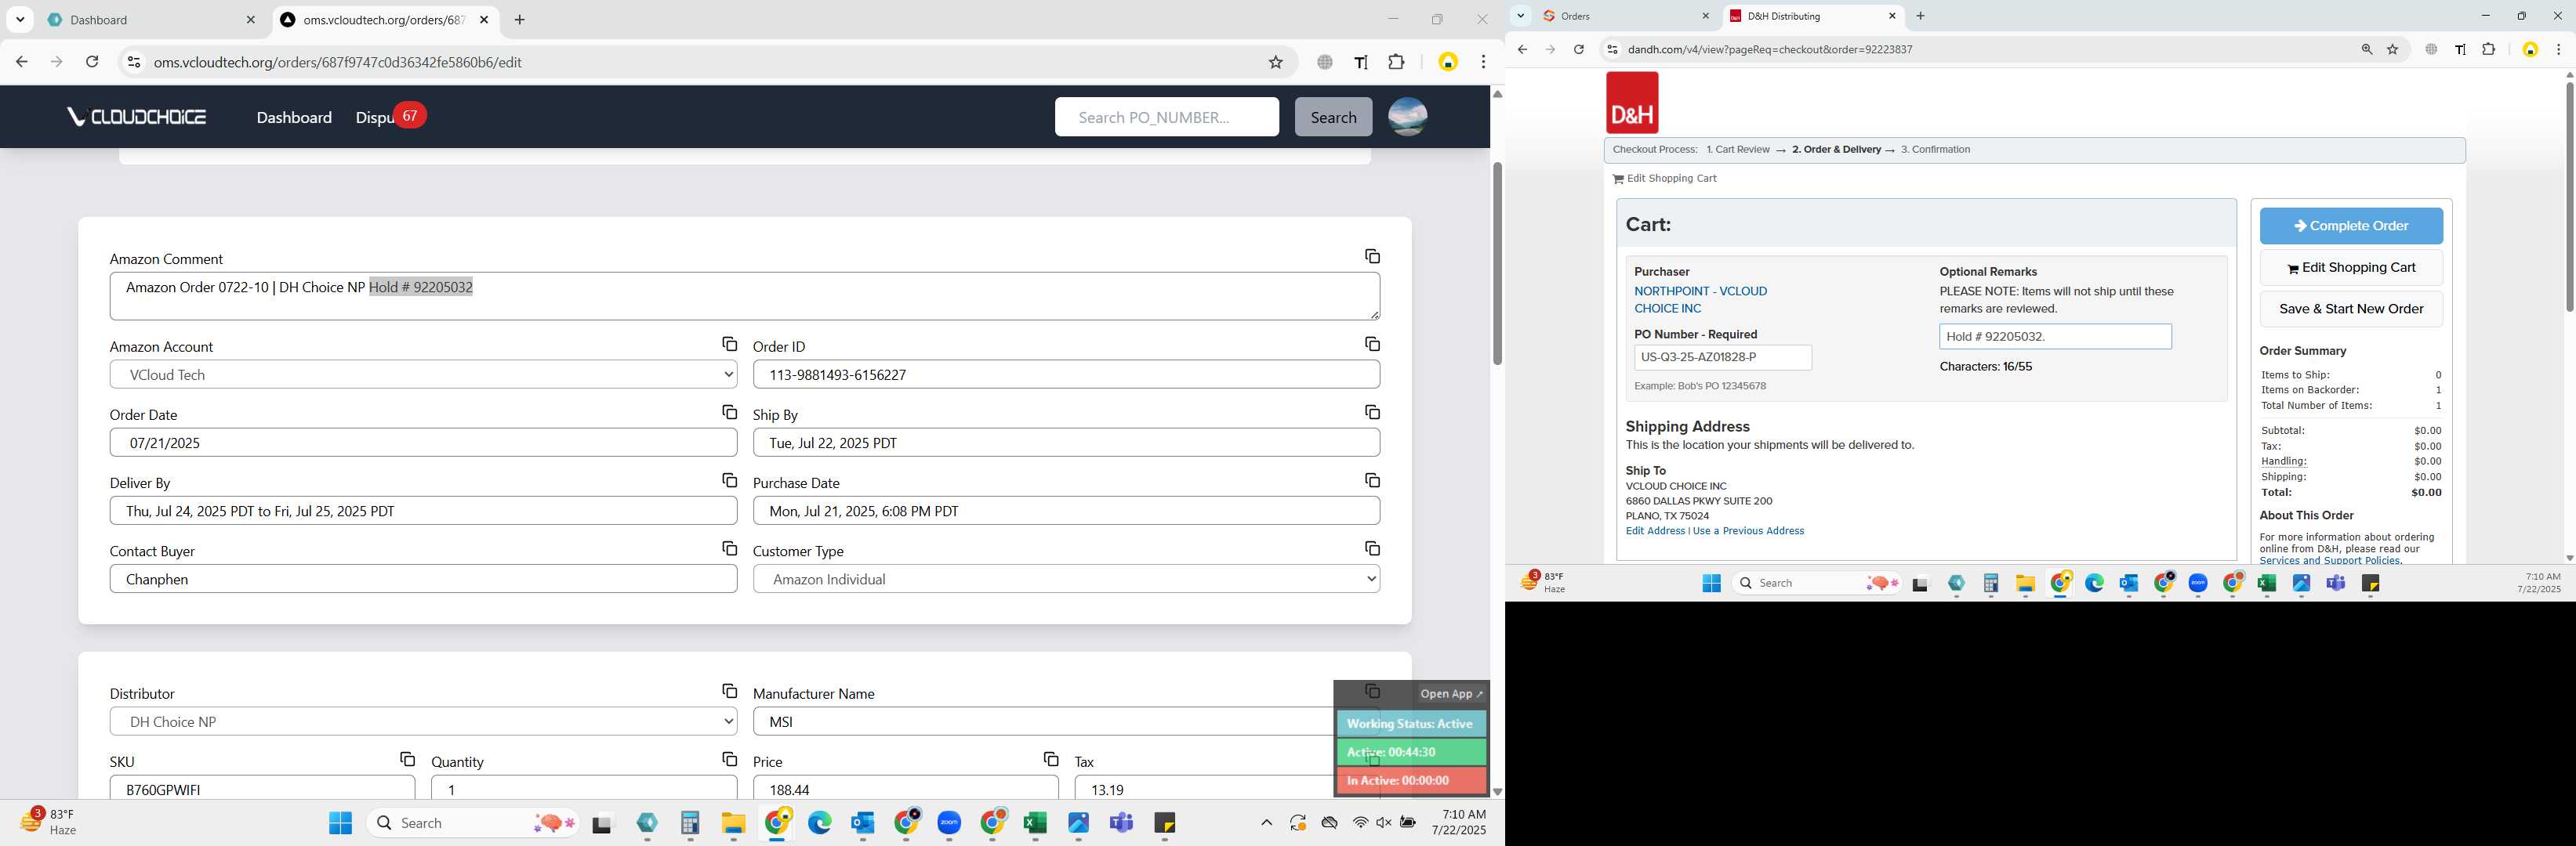Open the Excel icon in the main taskbar

click(1035, 823)
